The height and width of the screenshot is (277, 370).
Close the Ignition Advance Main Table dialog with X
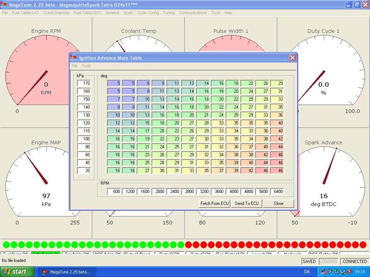(292, 58)
